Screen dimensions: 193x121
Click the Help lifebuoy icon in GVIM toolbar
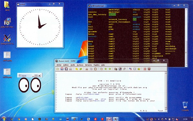145,69
